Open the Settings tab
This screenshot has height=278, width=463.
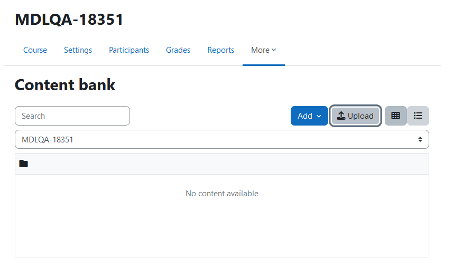pos(78,50)
